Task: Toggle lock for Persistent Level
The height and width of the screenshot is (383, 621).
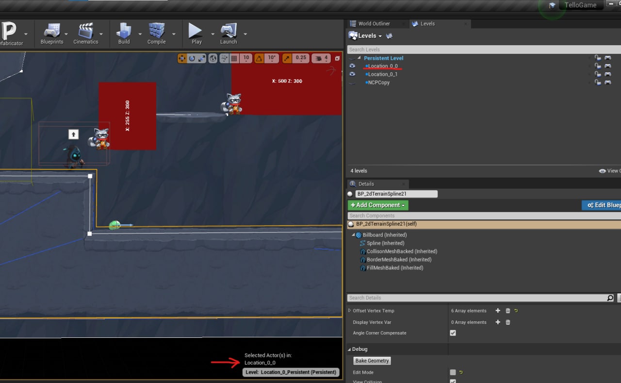Action: click(x=598, y=58)
